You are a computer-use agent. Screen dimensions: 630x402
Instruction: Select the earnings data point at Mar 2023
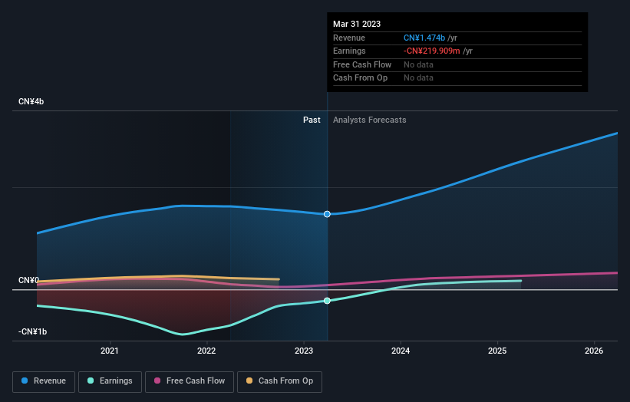(327, 301)
